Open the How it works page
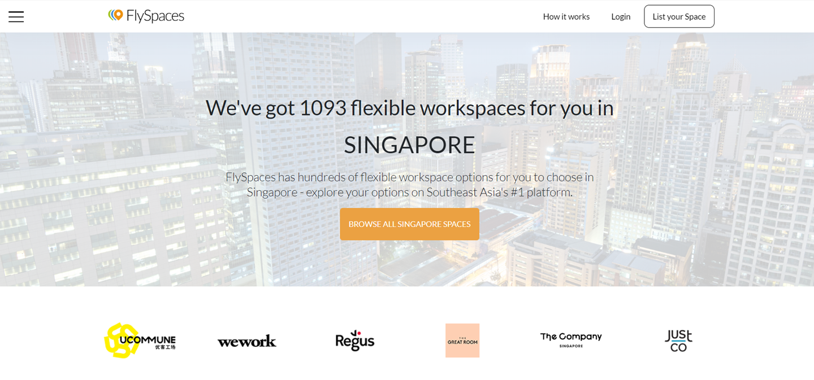 point(566,16)
